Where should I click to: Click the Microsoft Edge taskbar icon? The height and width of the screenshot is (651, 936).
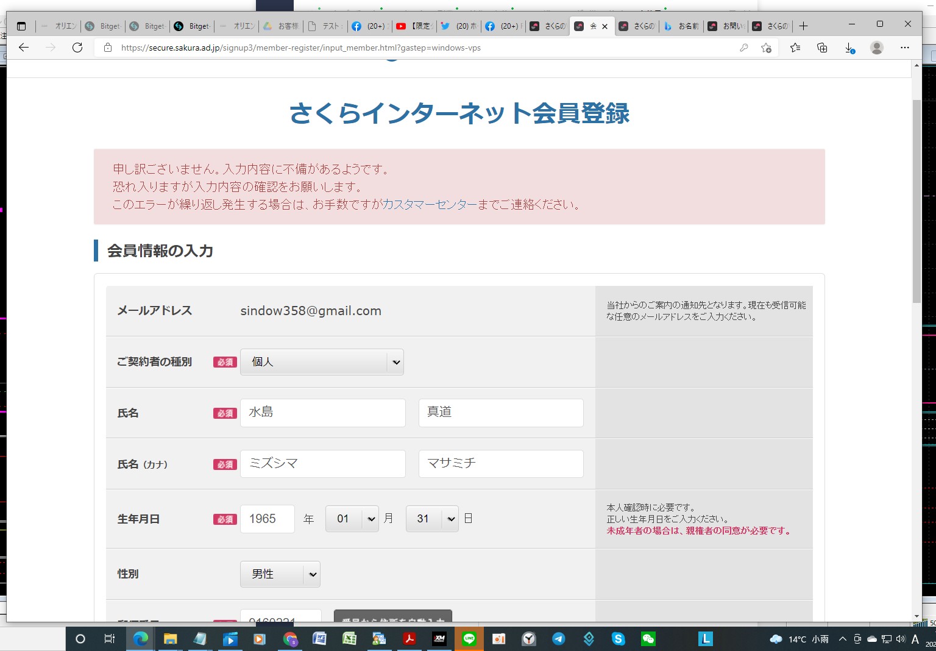[x=141, y=639]
